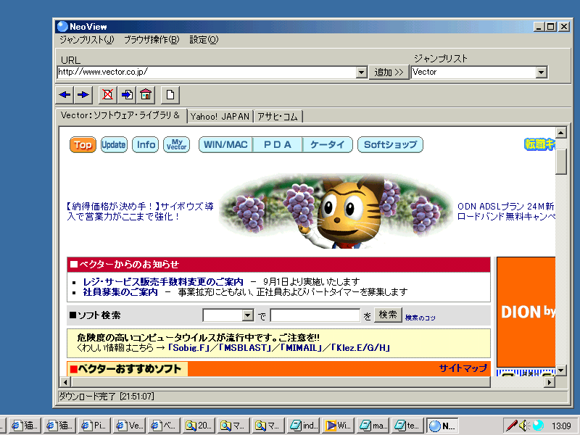Click the orange Top button on Vector page
This screenshot has width=580, height=435.
[x=83, y=144]
